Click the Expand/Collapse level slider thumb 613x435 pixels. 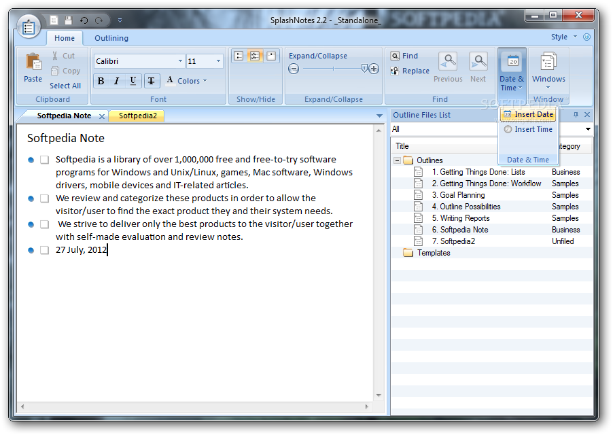[364, 69]
